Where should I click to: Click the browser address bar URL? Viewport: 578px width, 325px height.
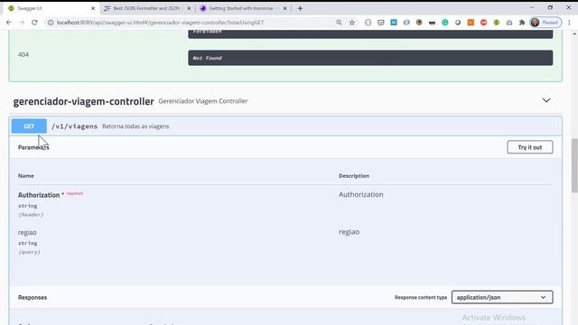pos(161,23)
